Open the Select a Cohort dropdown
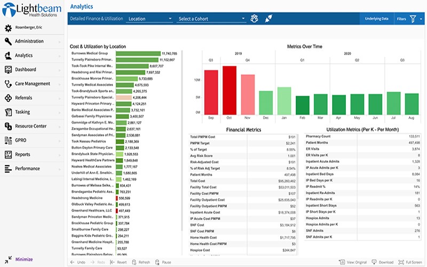 tap(211, 19)
